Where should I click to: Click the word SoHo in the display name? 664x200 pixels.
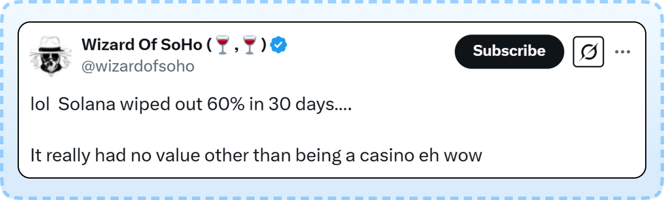pos(182,44)
